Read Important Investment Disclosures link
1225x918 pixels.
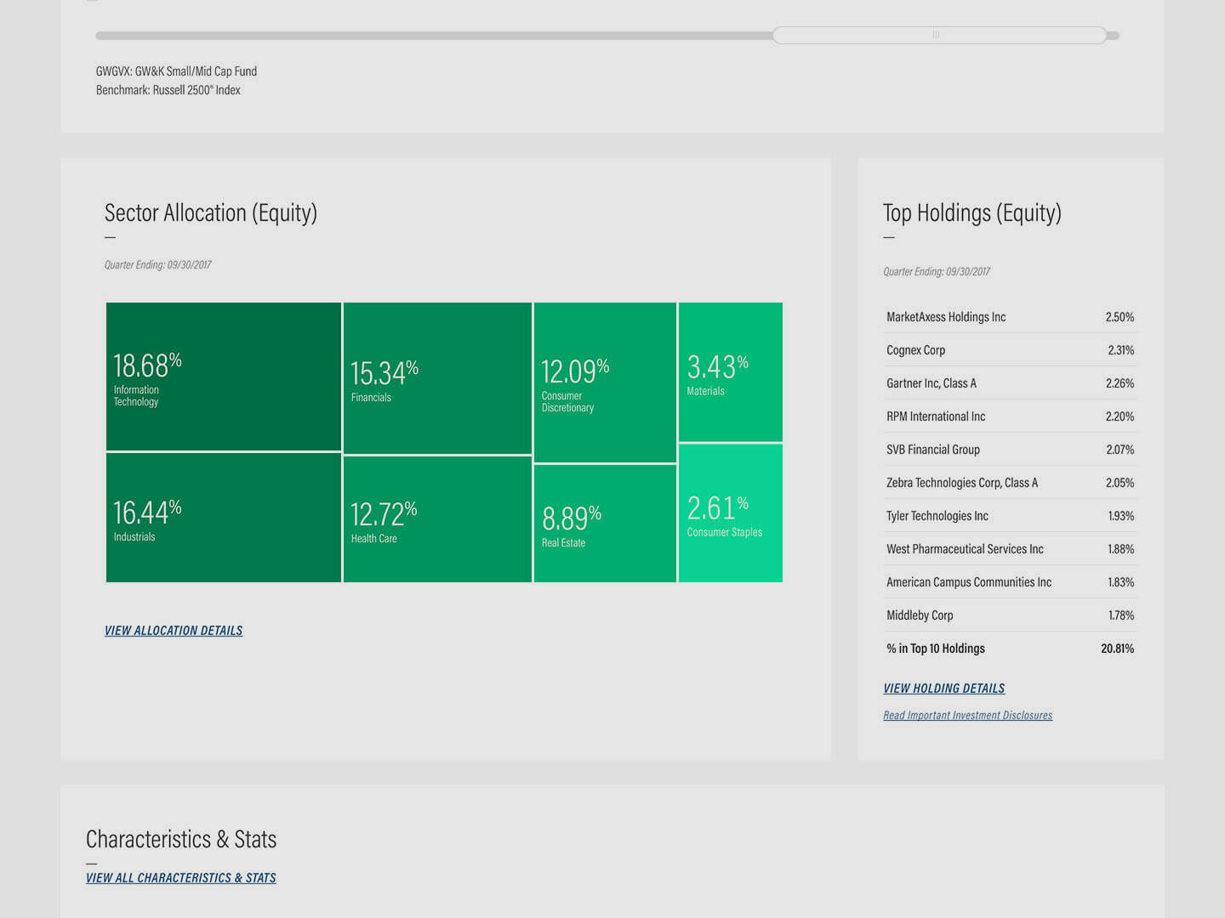(x=967, y=716)
